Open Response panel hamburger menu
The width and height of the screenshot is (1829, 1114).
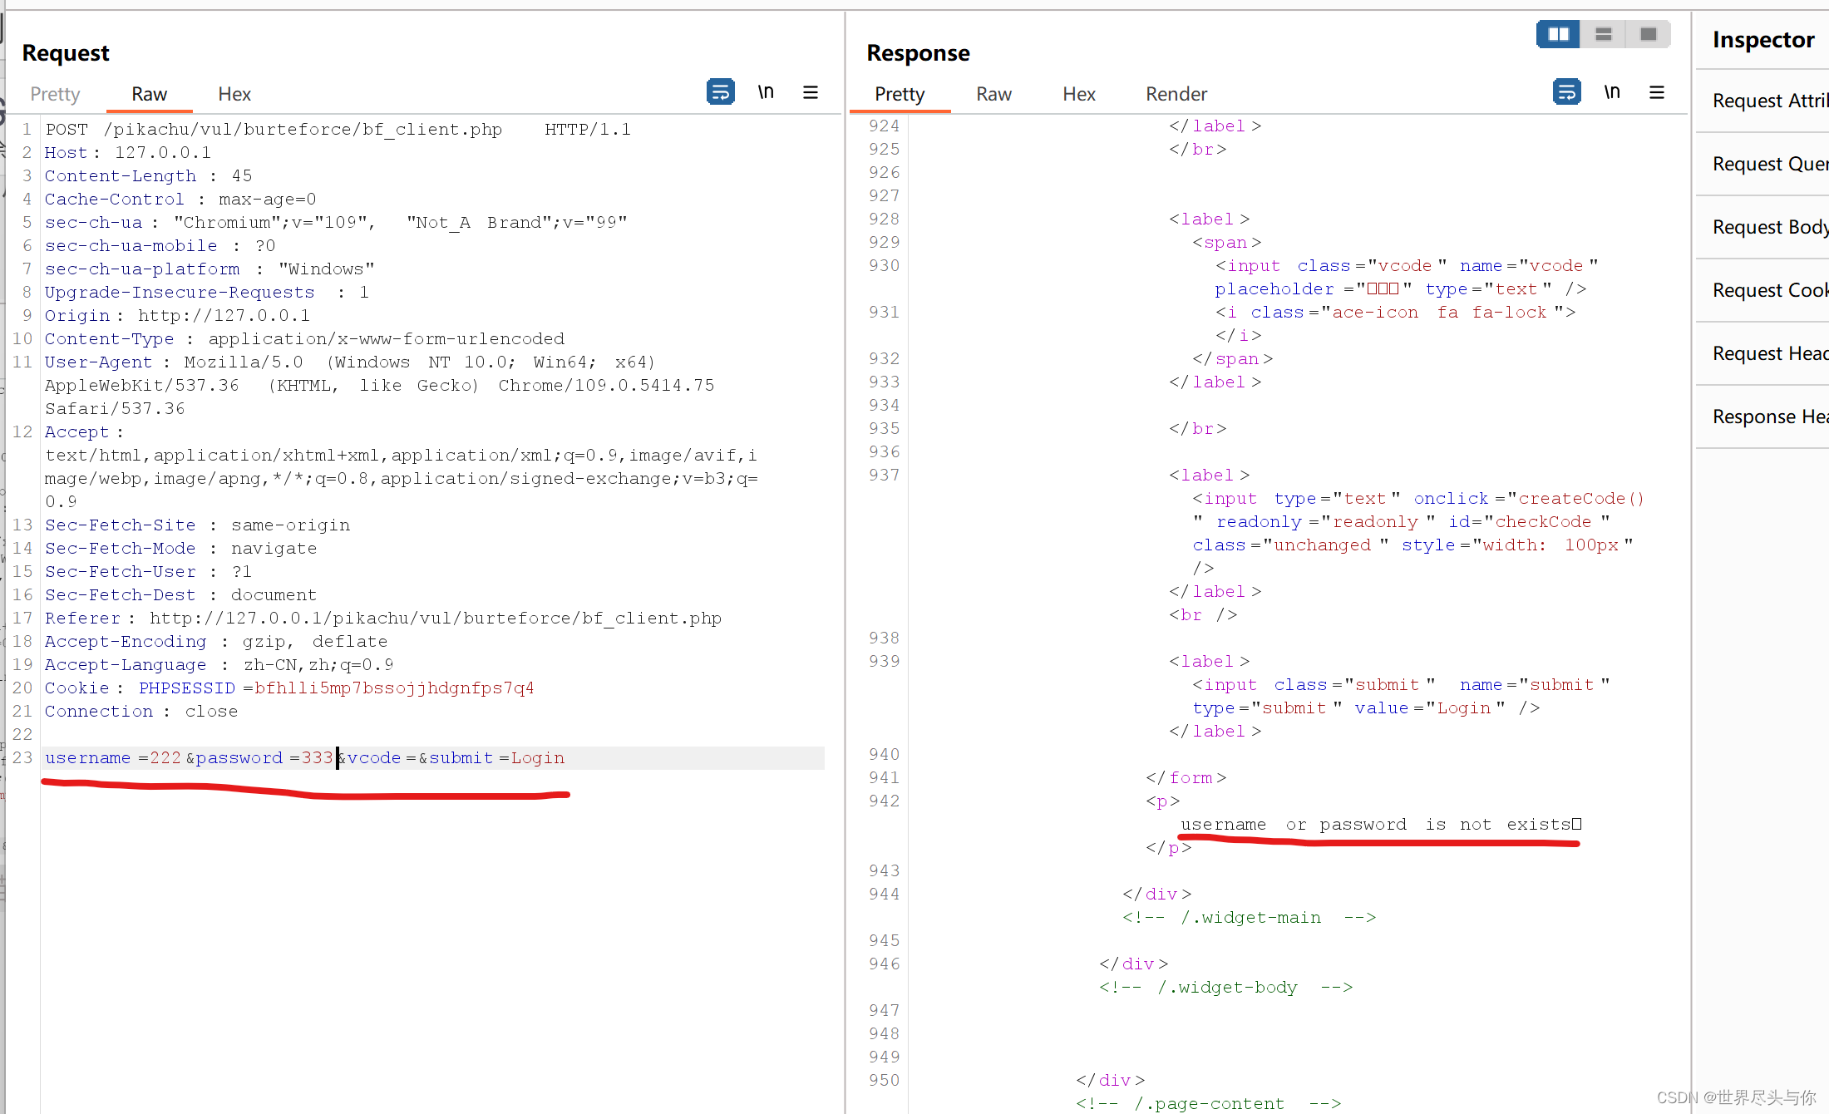coord(1657,92)
